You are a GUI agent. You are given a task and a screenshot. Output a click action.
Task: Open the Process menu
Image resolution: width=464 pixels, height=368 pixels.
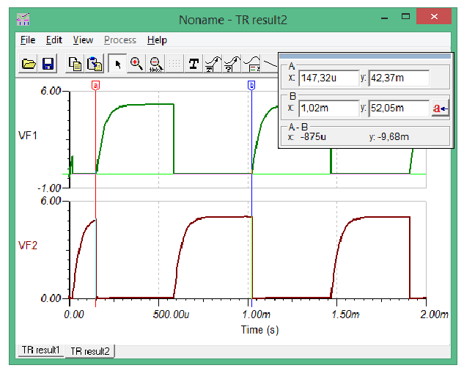point(120,40)
